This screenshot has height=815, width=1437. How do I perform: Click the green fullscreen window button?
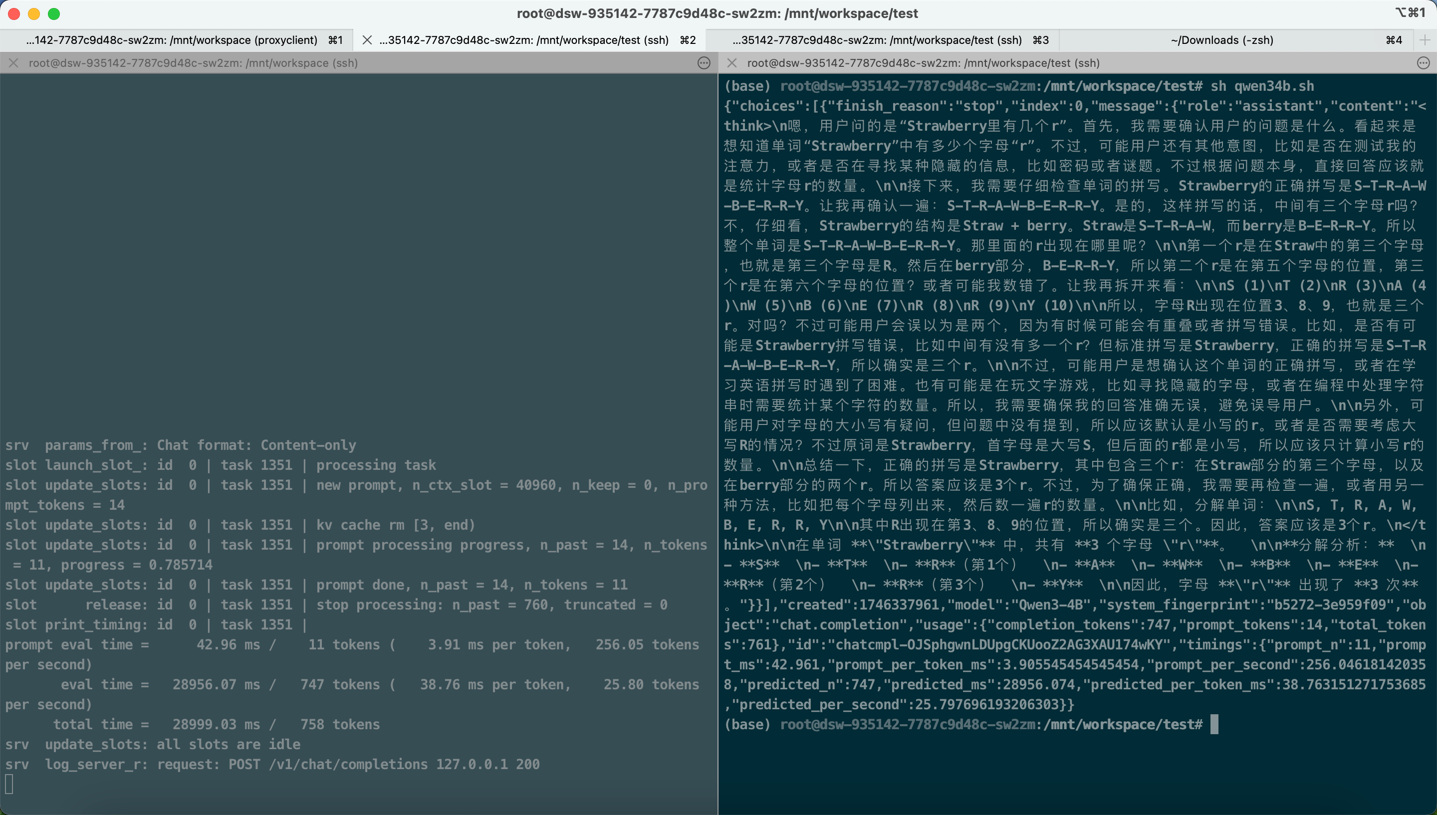[x=54, y=14]
